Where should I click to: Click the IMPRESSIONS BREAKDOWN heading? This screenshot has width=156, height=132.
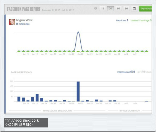click(x=57, y=111)
